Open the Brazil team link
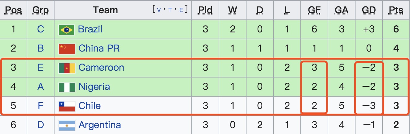This screenshot has height=134, width=410. pos(90,29)
